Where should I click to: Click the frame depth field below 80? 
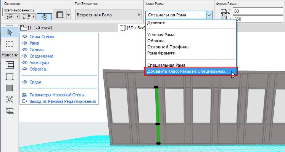(258, 19)
